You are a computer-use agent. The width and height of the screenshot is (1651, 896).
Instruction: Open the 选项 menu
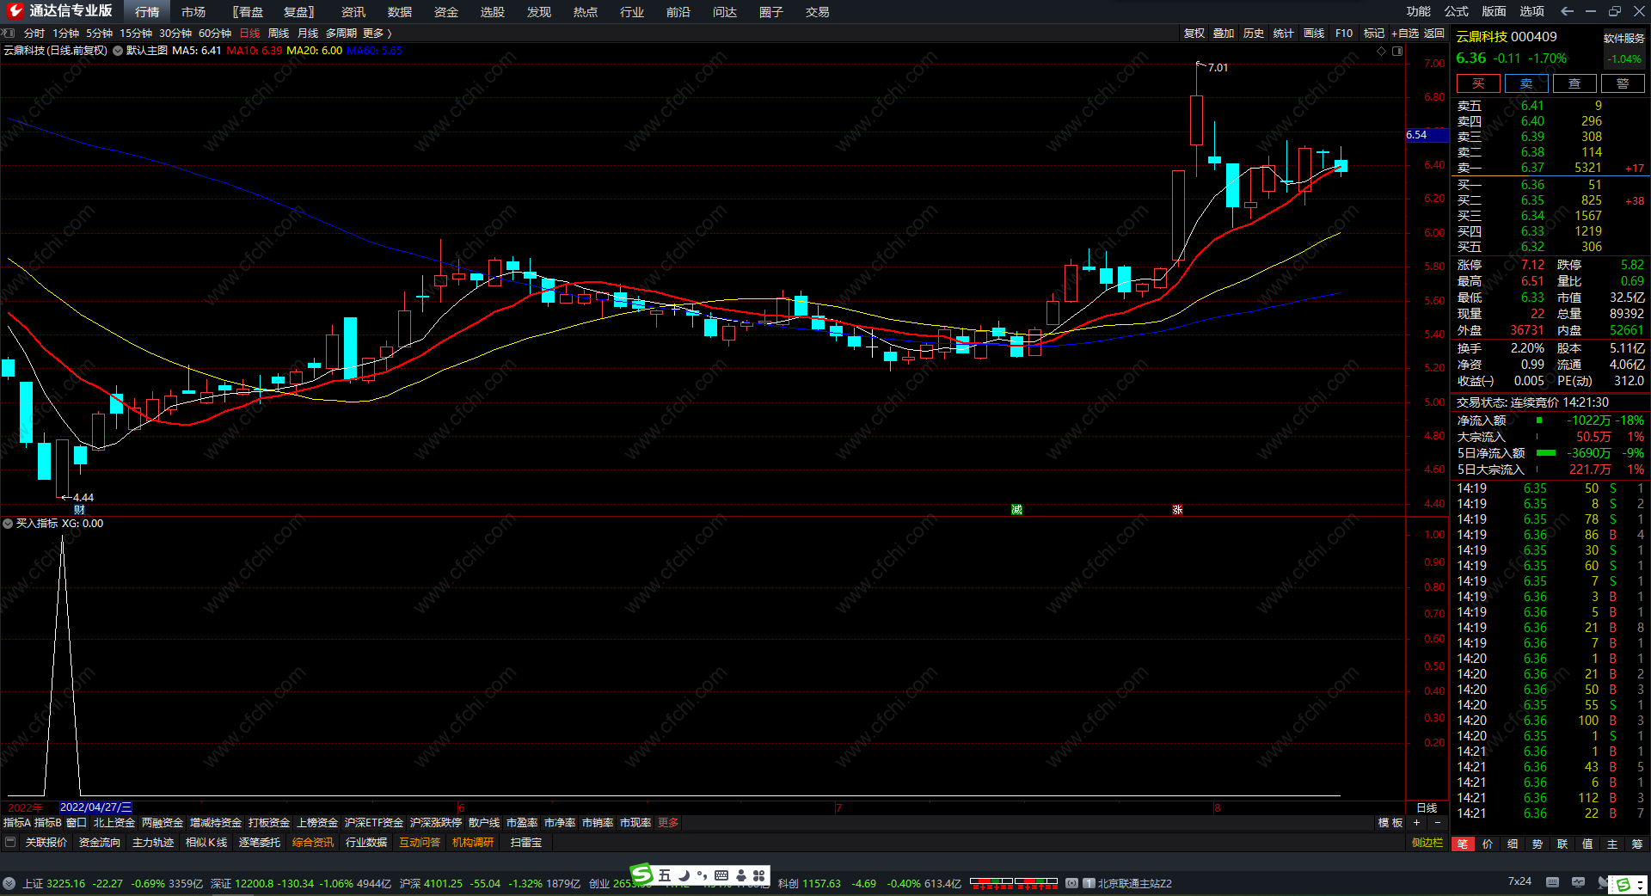click(x=1532, y=11)
